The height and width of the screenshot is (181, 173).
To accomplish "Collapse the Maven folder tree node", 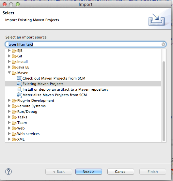I will click(x=9, y=73).
